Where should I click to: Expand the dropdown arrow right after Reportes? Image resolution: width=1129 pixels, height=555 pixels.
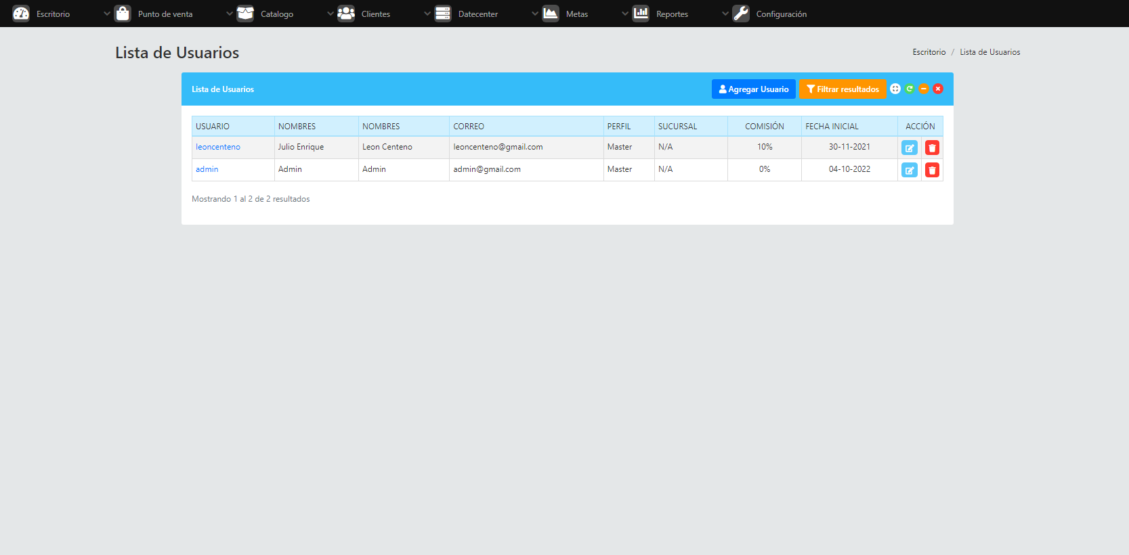[725, 14]
